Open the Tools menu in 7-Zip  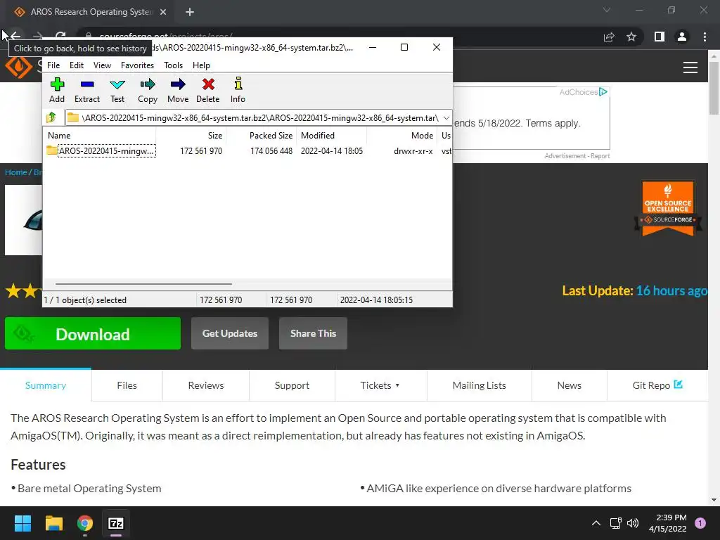173,65
